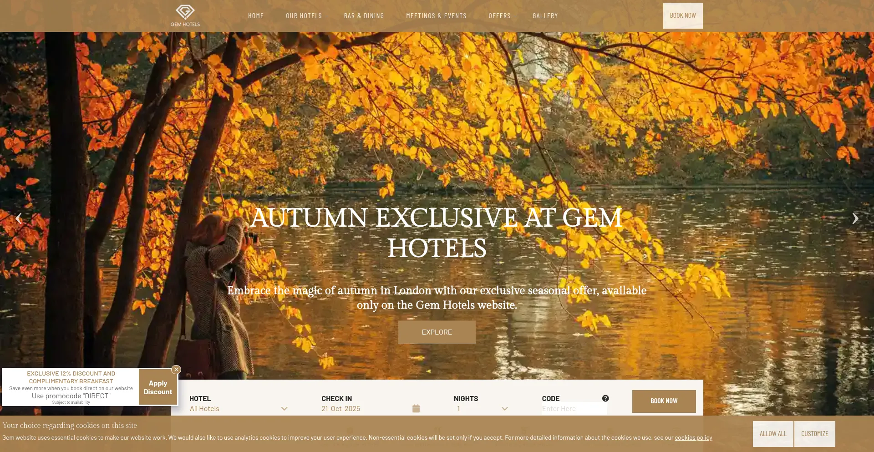Click the Apply Discount button

click(x=158, y=387)
